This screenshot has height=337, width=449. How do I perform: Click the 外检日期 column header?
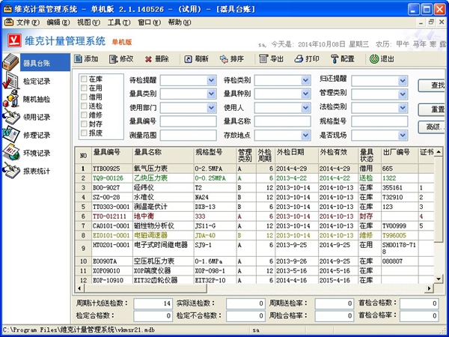pos(296,155)
